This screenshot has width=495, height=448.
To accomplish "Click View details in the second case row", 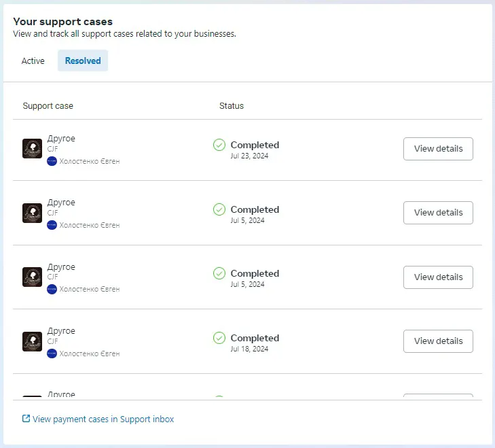I will 438,213.
